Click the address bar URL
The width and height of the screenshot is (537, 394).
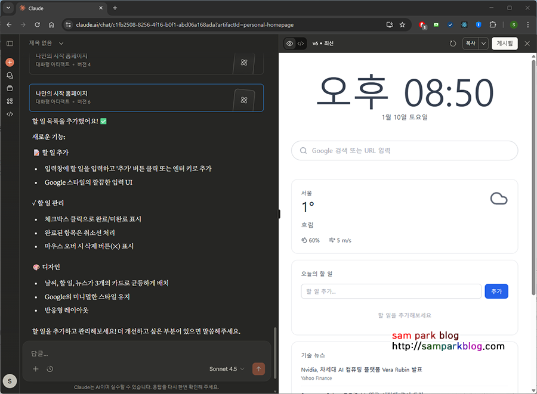click(184, 24)
